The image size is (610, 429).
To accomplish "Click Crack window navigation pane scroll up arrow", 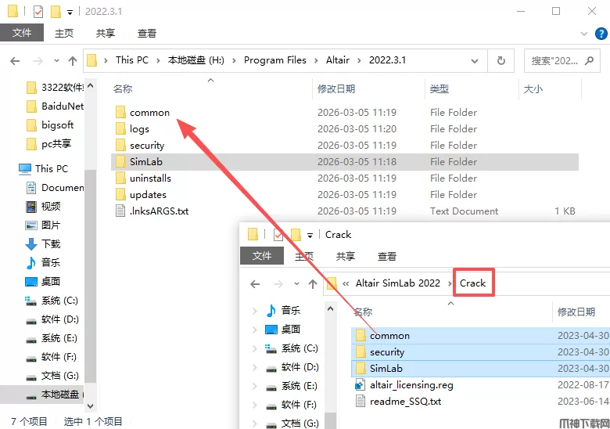I will [x=330, y=308].
